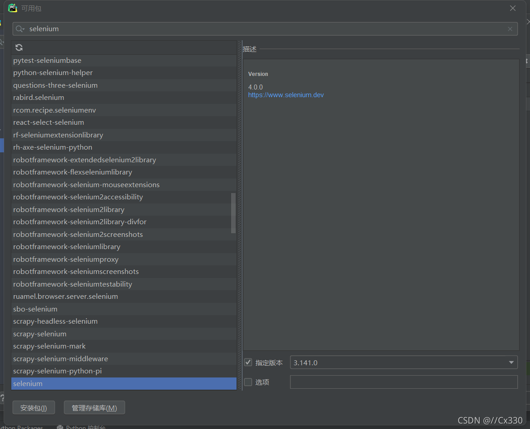This screenshot has height=429, width=530.
Task: Enable the 选项 checkbox
Action: (248, 382)
